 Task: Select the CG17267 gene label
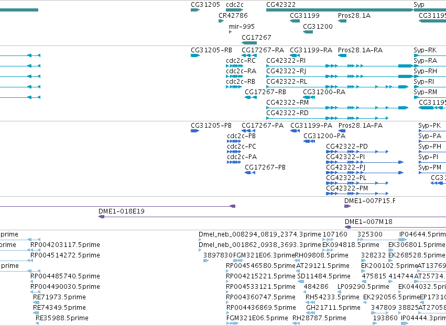[257, 38]
